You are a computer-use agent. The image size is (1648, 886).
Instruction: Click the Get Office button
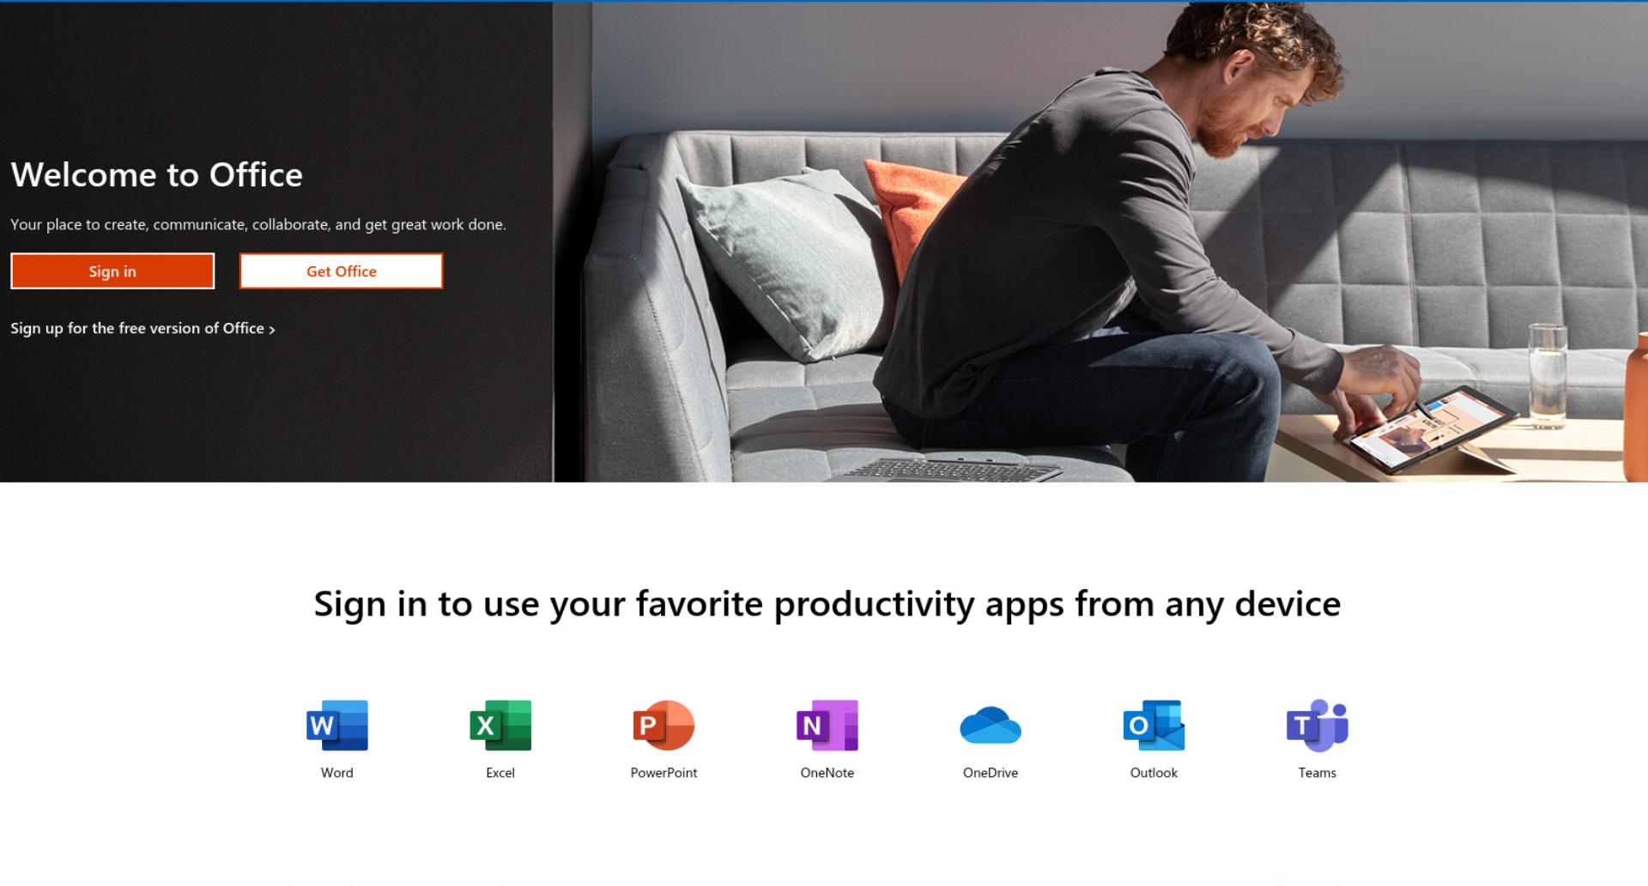pos(342,271)
